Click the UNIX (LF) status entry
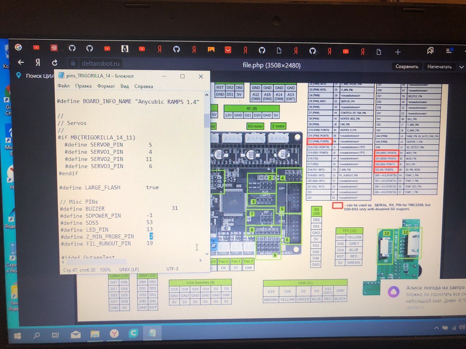This screenshot has width=466, height=349. pyautogui.click(x=129, y=269)
